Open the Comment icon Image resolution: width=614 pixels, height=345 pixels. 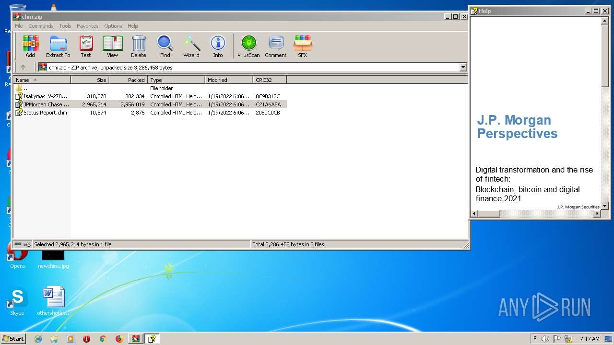coord(276,46)
